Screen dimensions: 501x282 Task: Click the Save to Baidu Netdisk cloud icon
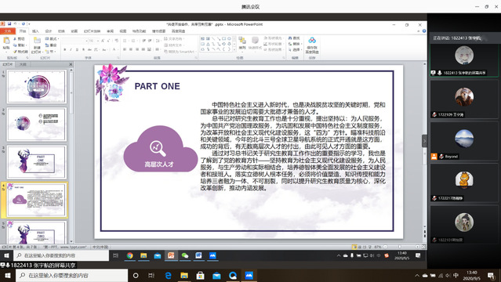point(312,40)
